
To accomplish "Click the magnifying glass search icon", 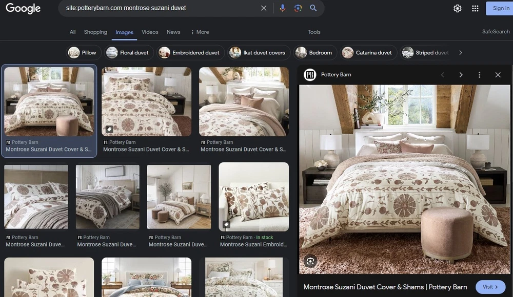I will [313, 8].
